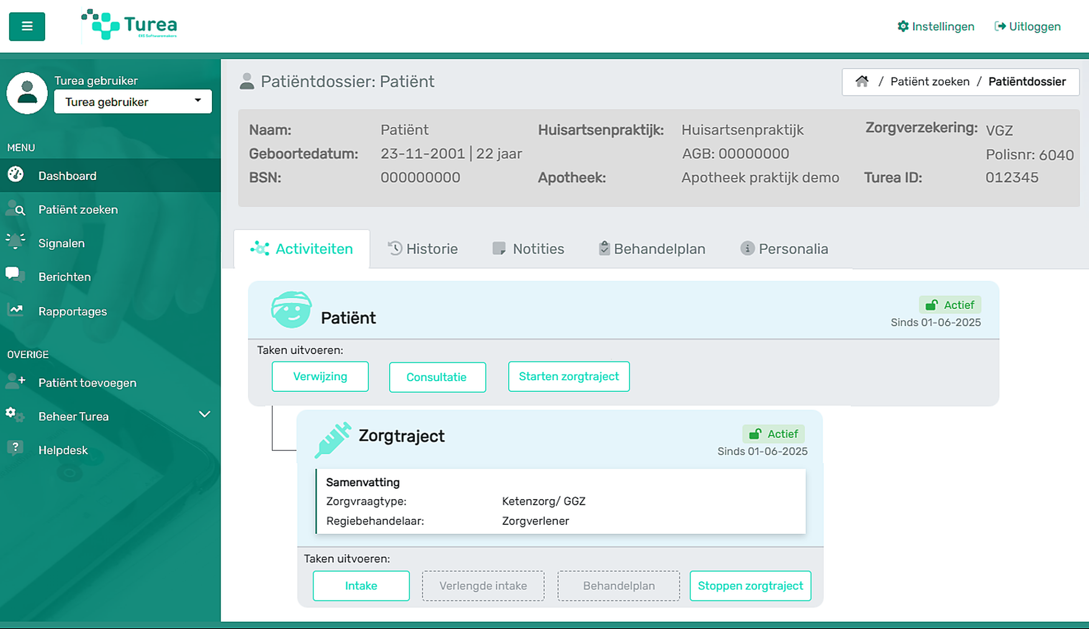Click the dashed Behandelplan task button
The width and height of the screenshot is (1089, 629).
click(x=619, y=586)
